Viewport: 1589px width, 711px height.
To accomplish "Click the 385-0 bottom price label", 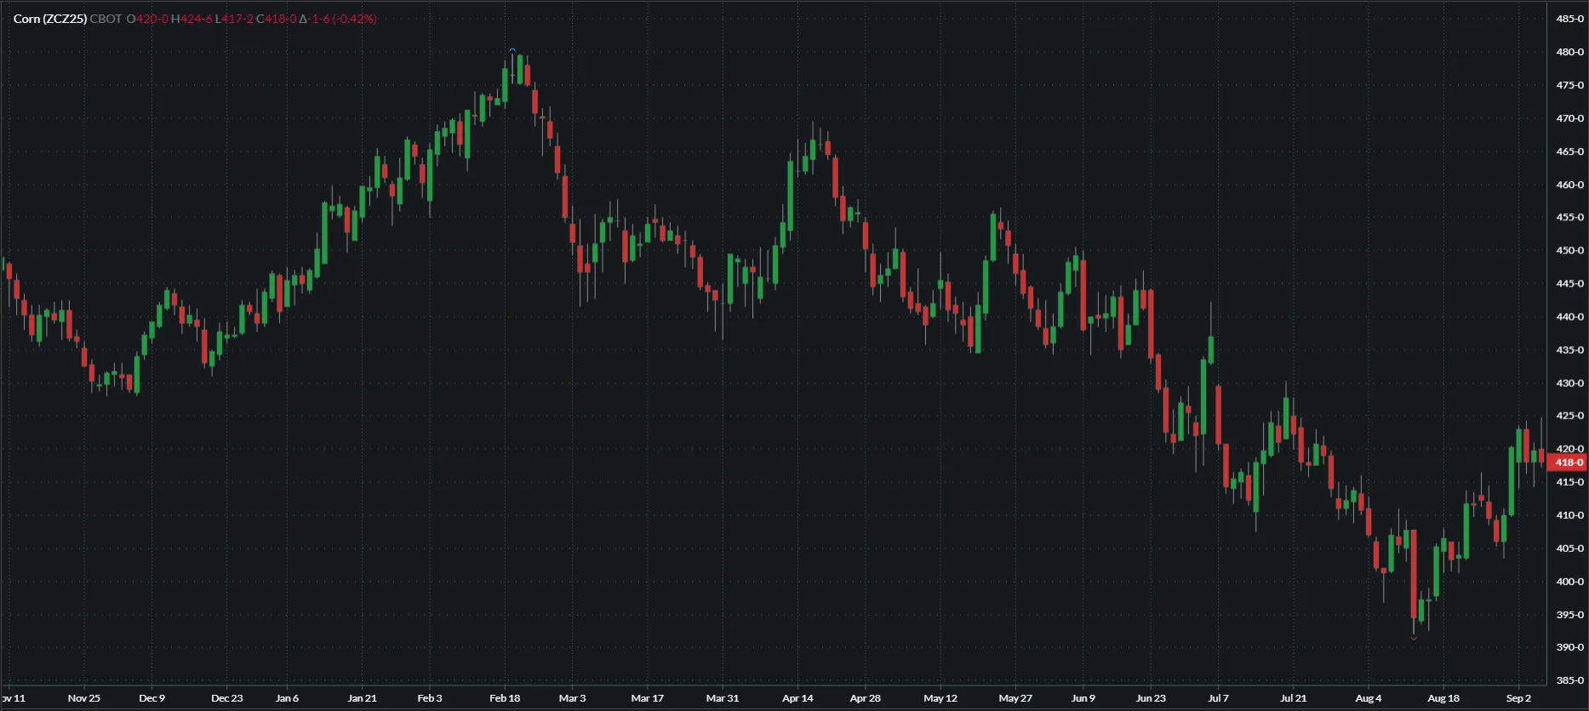I will (1569, 680).
